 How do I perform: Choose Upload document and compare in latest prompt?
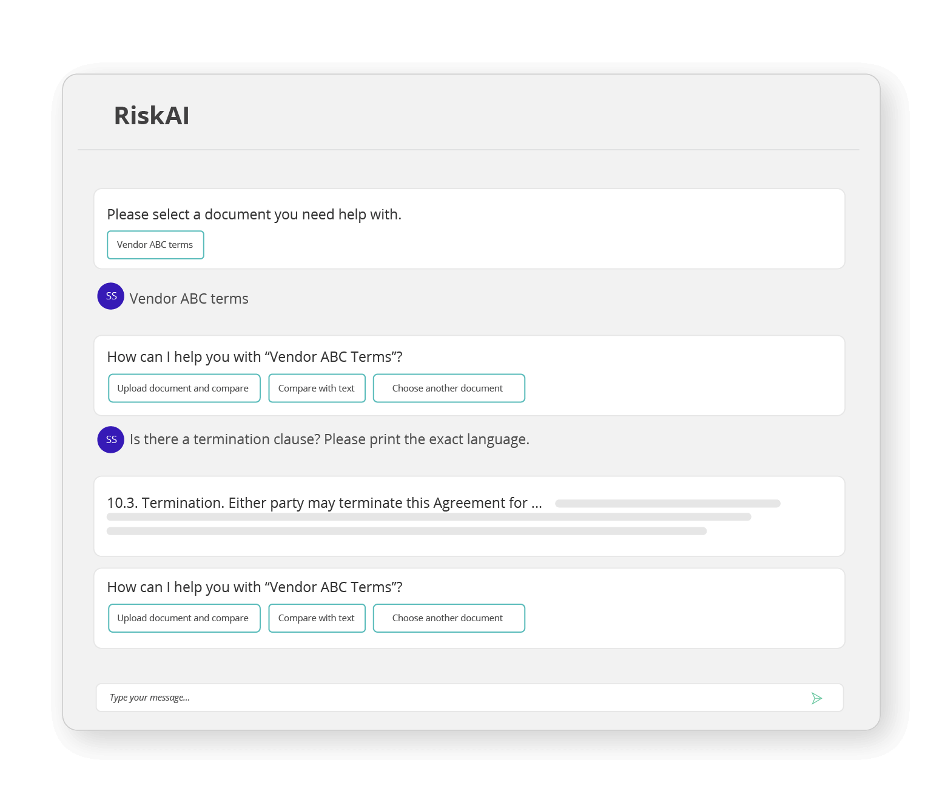(184, 618)
